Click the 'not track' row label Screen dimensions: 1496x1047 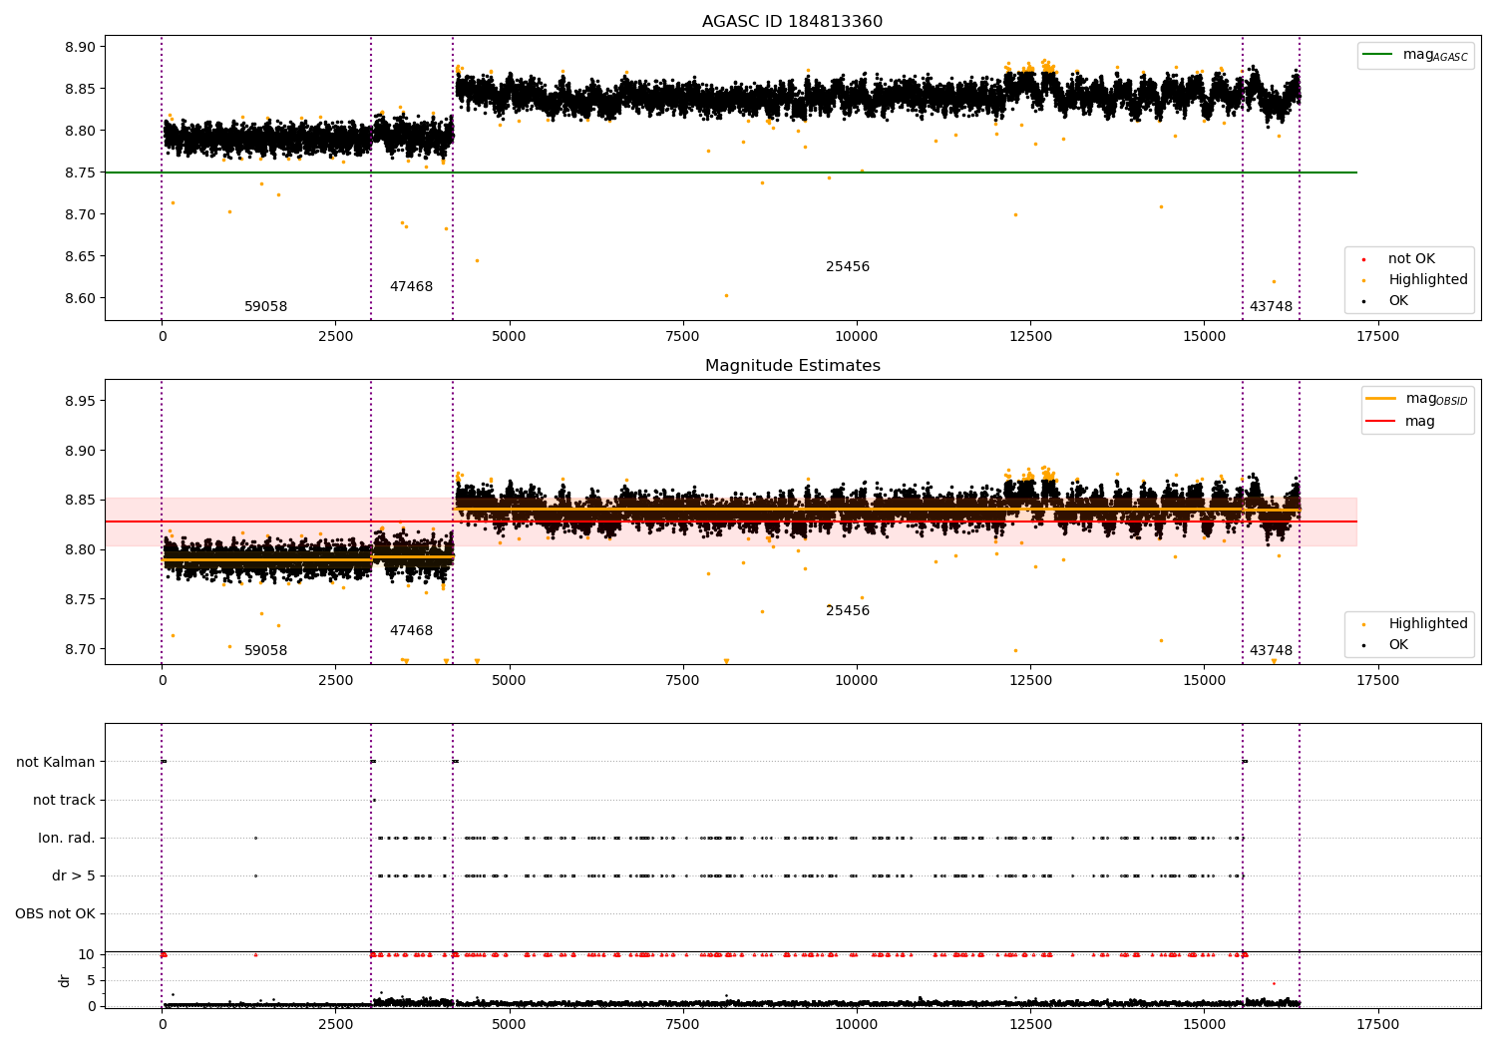64,801
